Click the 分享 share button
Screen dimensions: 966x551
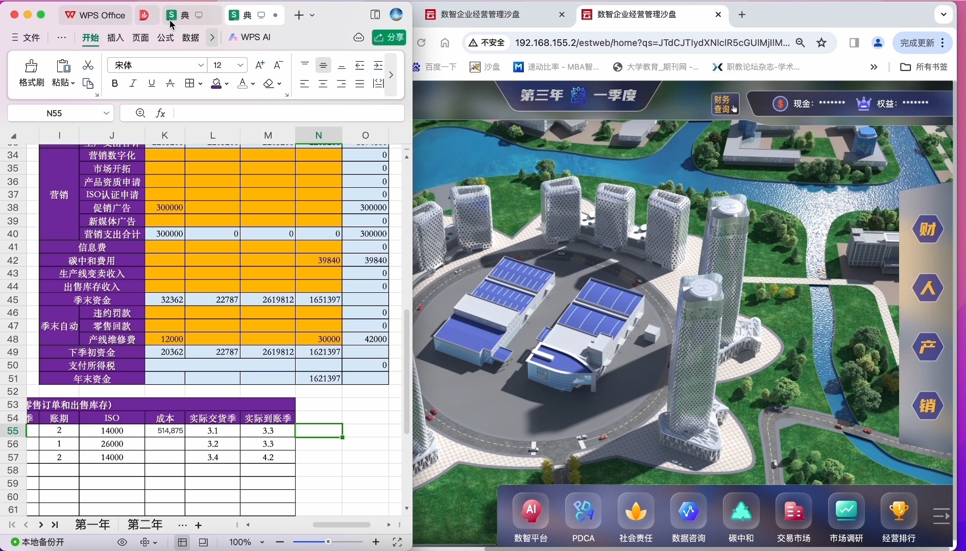coord(389,37)
